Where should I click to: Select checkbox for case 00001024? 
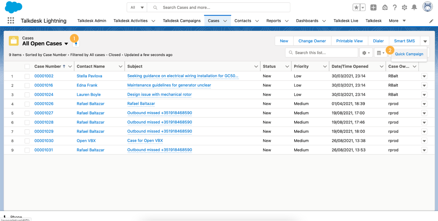(x=27, y=95)
